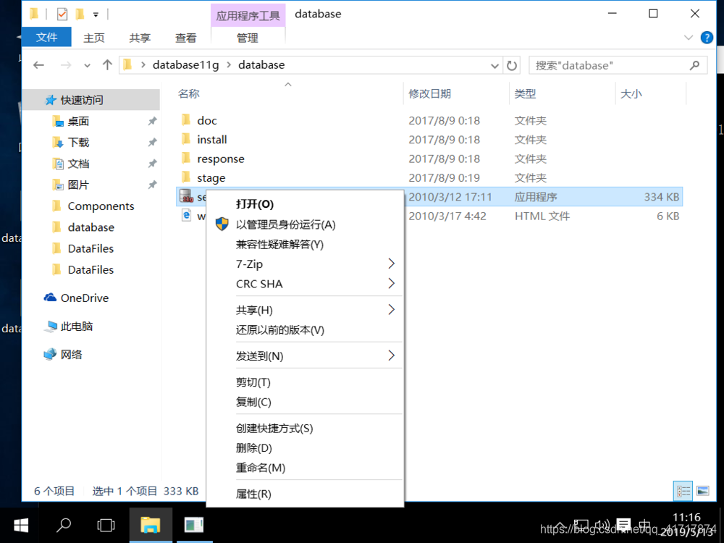The height and width of the screenshot is (543, 724).
Task: Choose 复制(C) in context menu
Action: point(253,402)
